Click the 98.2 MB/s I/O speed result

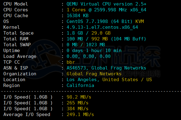(x=79, y=97)
